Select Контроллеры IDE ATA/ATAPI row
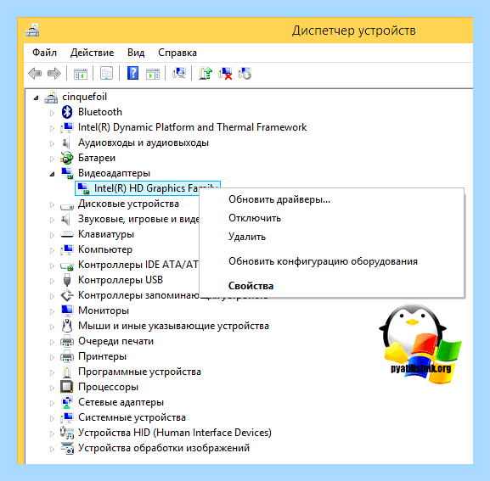490x481 pixels. point(138,265)
